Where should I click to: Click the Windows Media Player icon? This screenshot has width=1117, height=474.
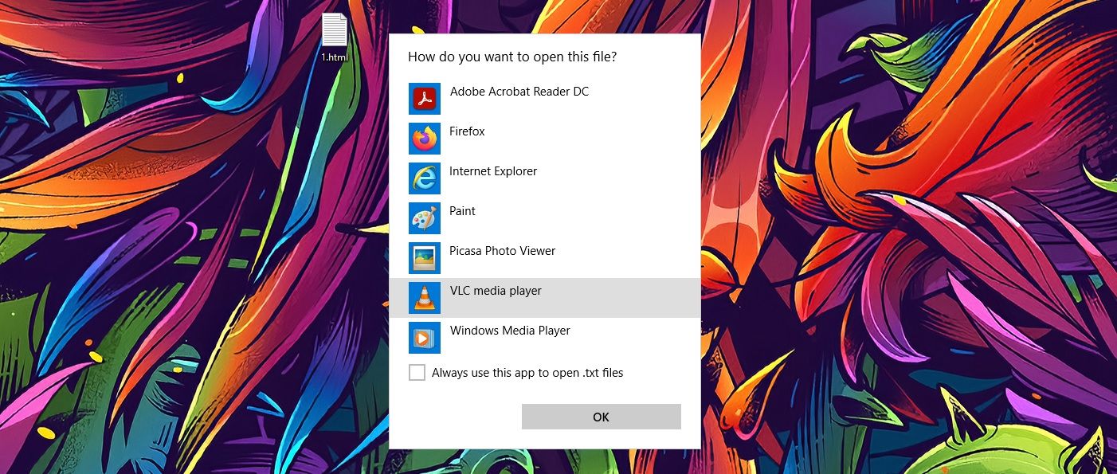point(424,338)
